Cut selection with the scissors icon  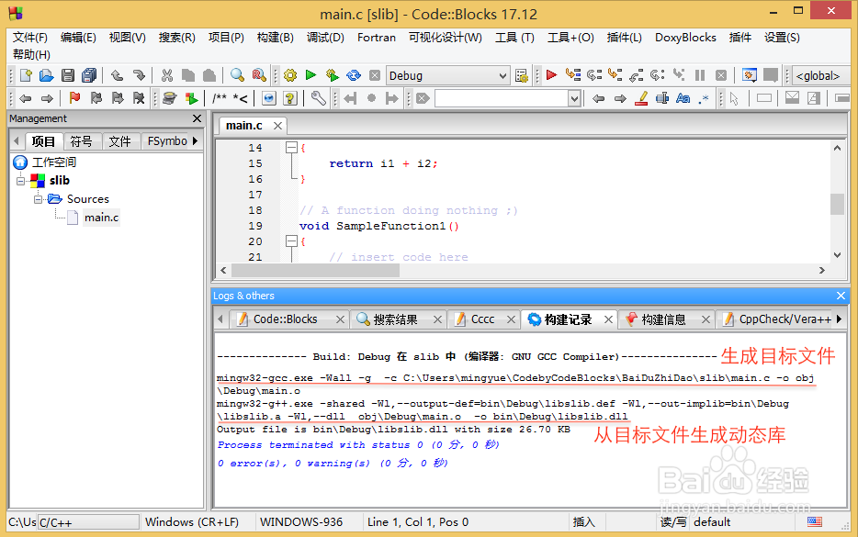click(167, 75)
